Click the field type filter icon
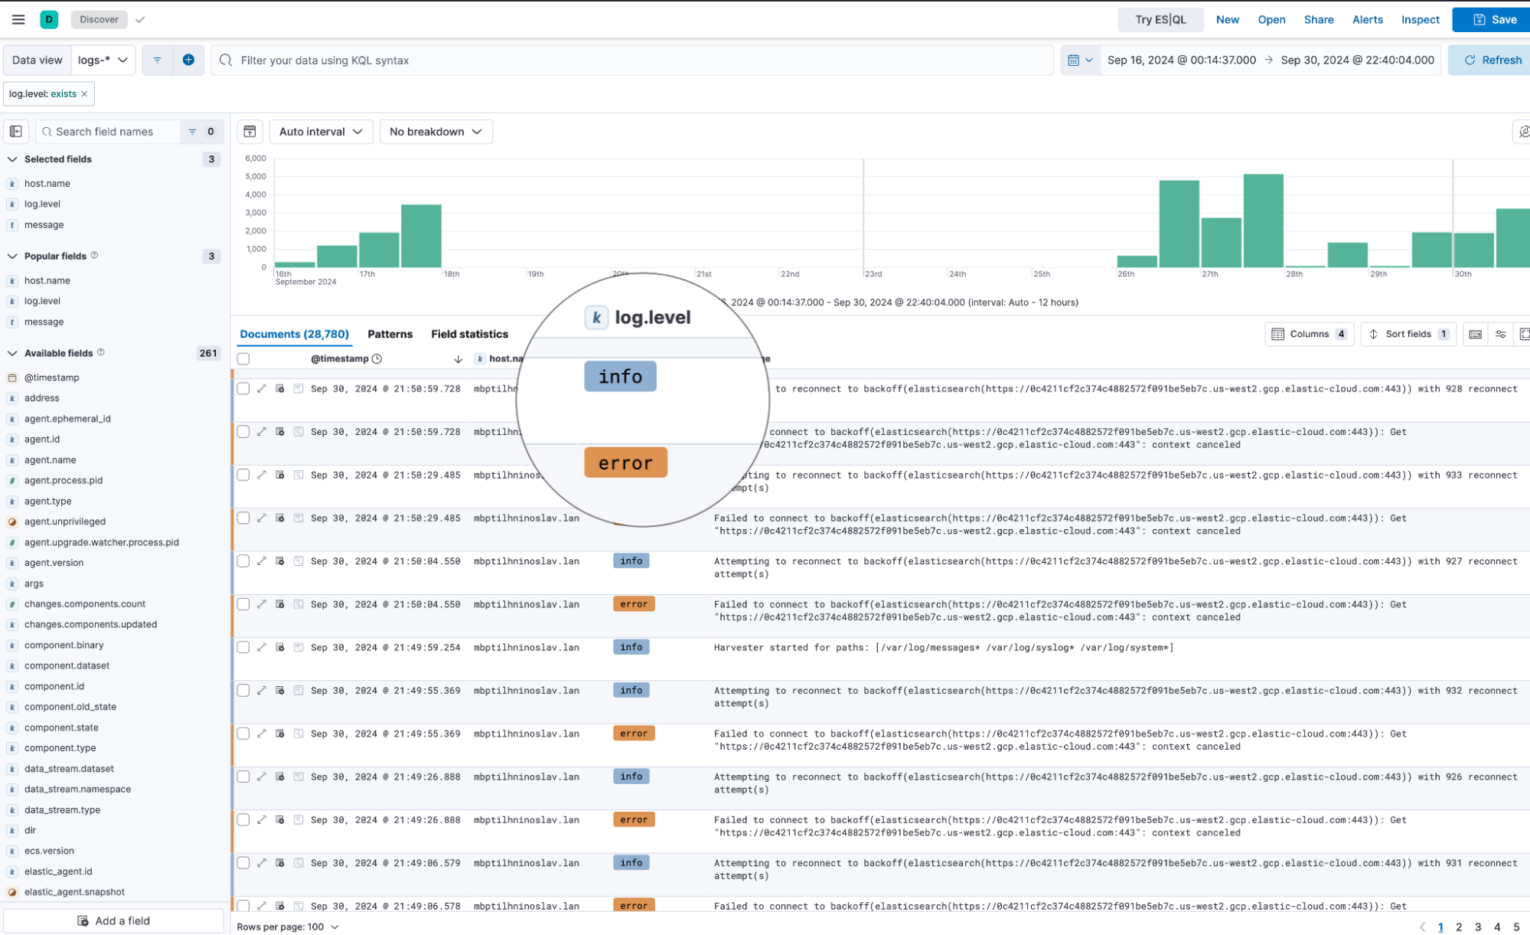The height and width of the screenshot is (935, 1530). pyautogui.click(x=193, y=132)
